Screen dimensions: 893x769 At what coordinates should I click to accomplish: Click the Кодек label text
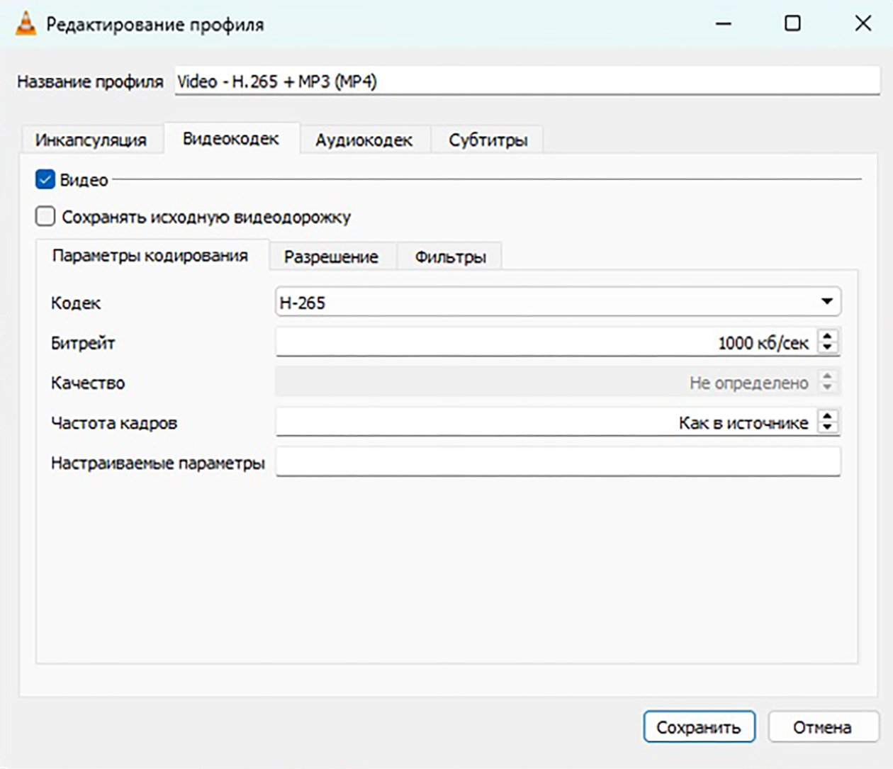pos(76,303)
